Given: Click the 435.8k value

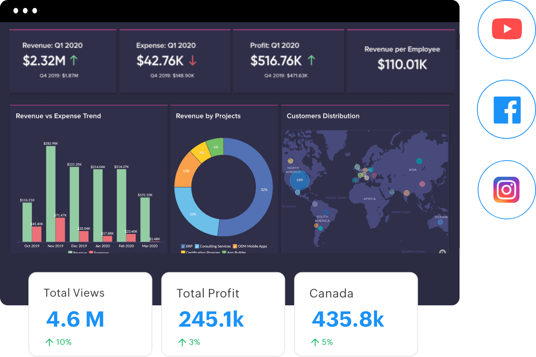Looking at the screenshot, I should pos(348,319).
